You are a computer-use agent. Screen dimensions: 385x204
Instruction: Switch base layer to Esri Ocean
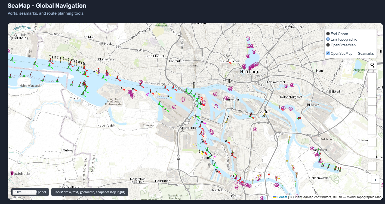click(x=328, y=34)
